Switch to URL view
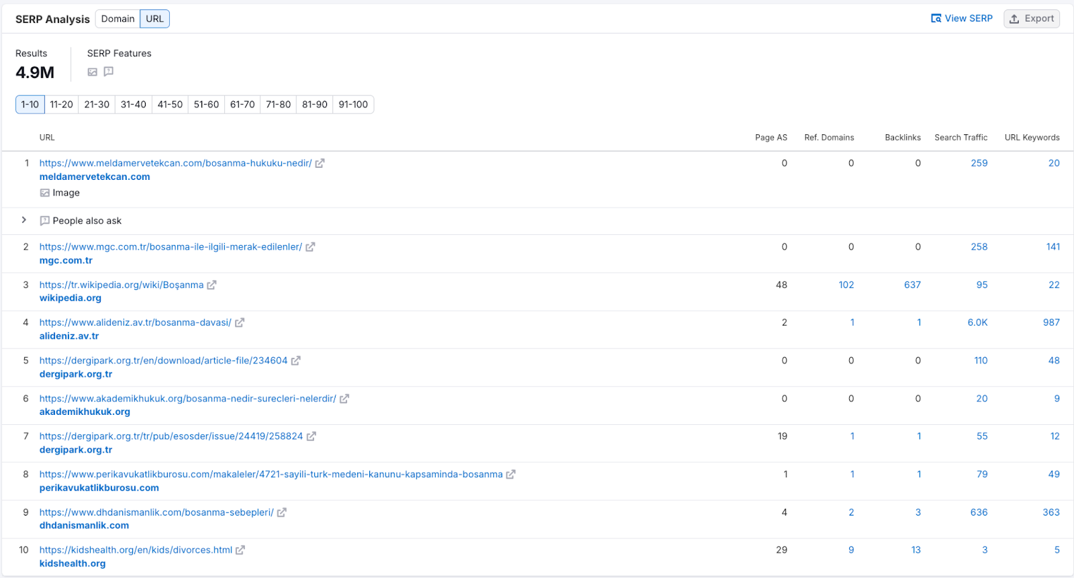Viewport: 1074px width, 578px height. click(x=155, y=19)
